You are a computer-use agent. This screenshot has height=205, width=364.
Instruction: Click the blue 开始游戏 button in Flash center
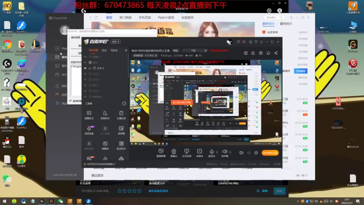[301, 71]
